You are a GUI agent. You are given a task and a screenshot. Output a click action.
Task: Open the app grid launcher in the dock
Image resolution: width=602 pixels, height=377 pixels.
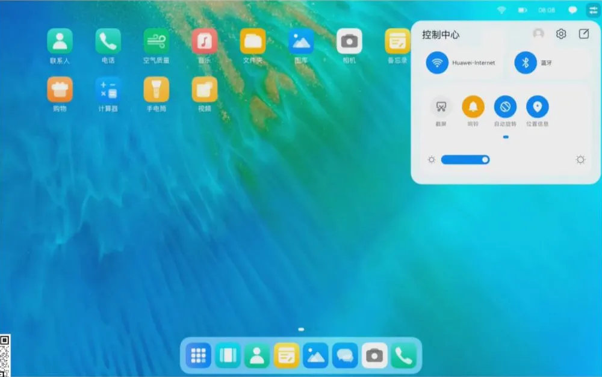point(198,355)
